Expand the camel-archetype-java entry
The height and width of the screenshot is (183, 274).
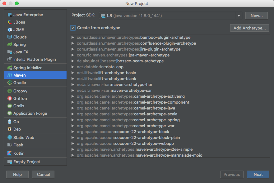73,108
